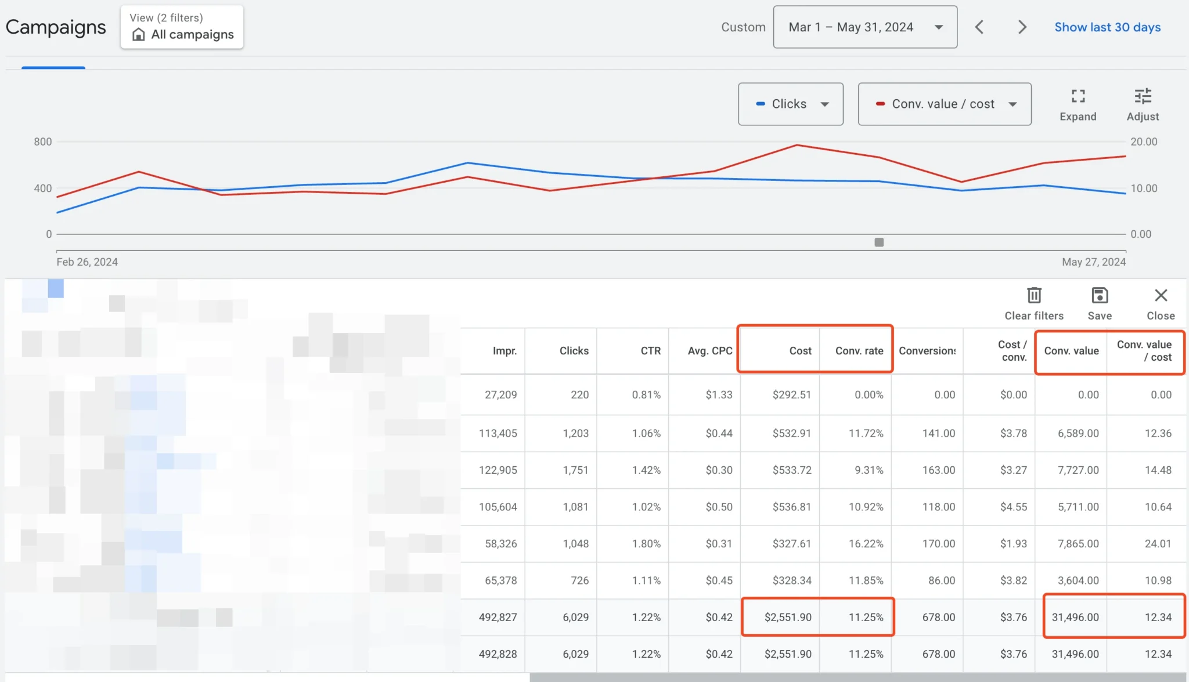The width and height of the screenshot is (1189, 682).
Task: Sort by the Impr. column header
Action: click(x=504, y=351)
